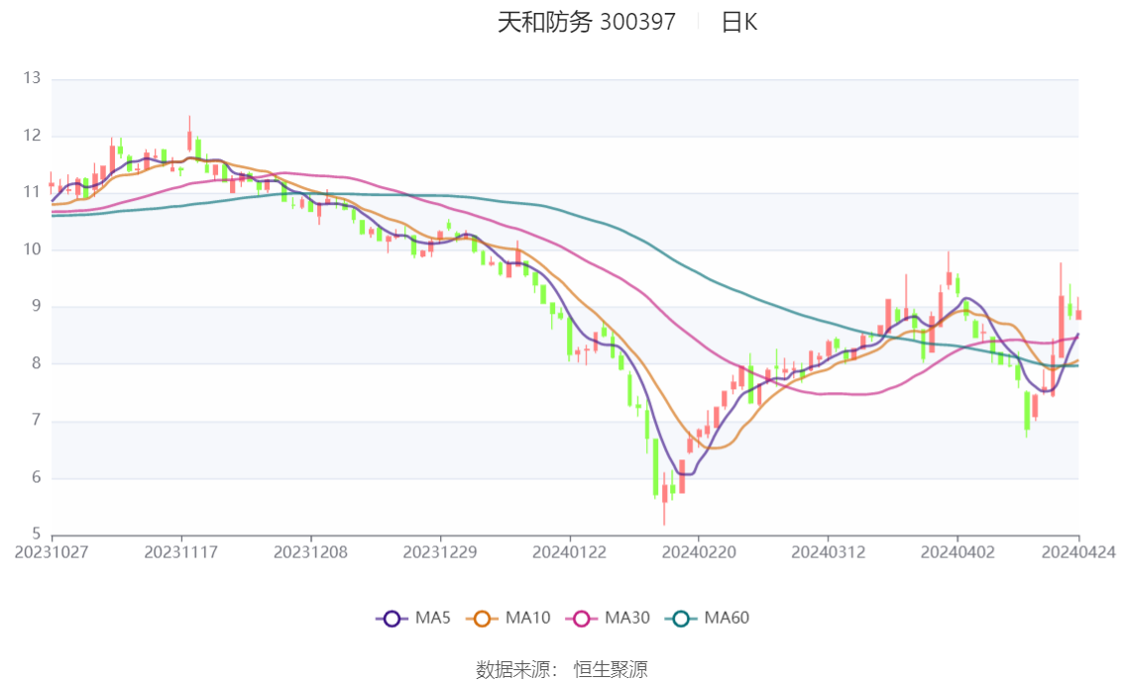Pick the 20240402 date on the x-axis
The height and width of the screenshot is (682, 1124).
957,550
